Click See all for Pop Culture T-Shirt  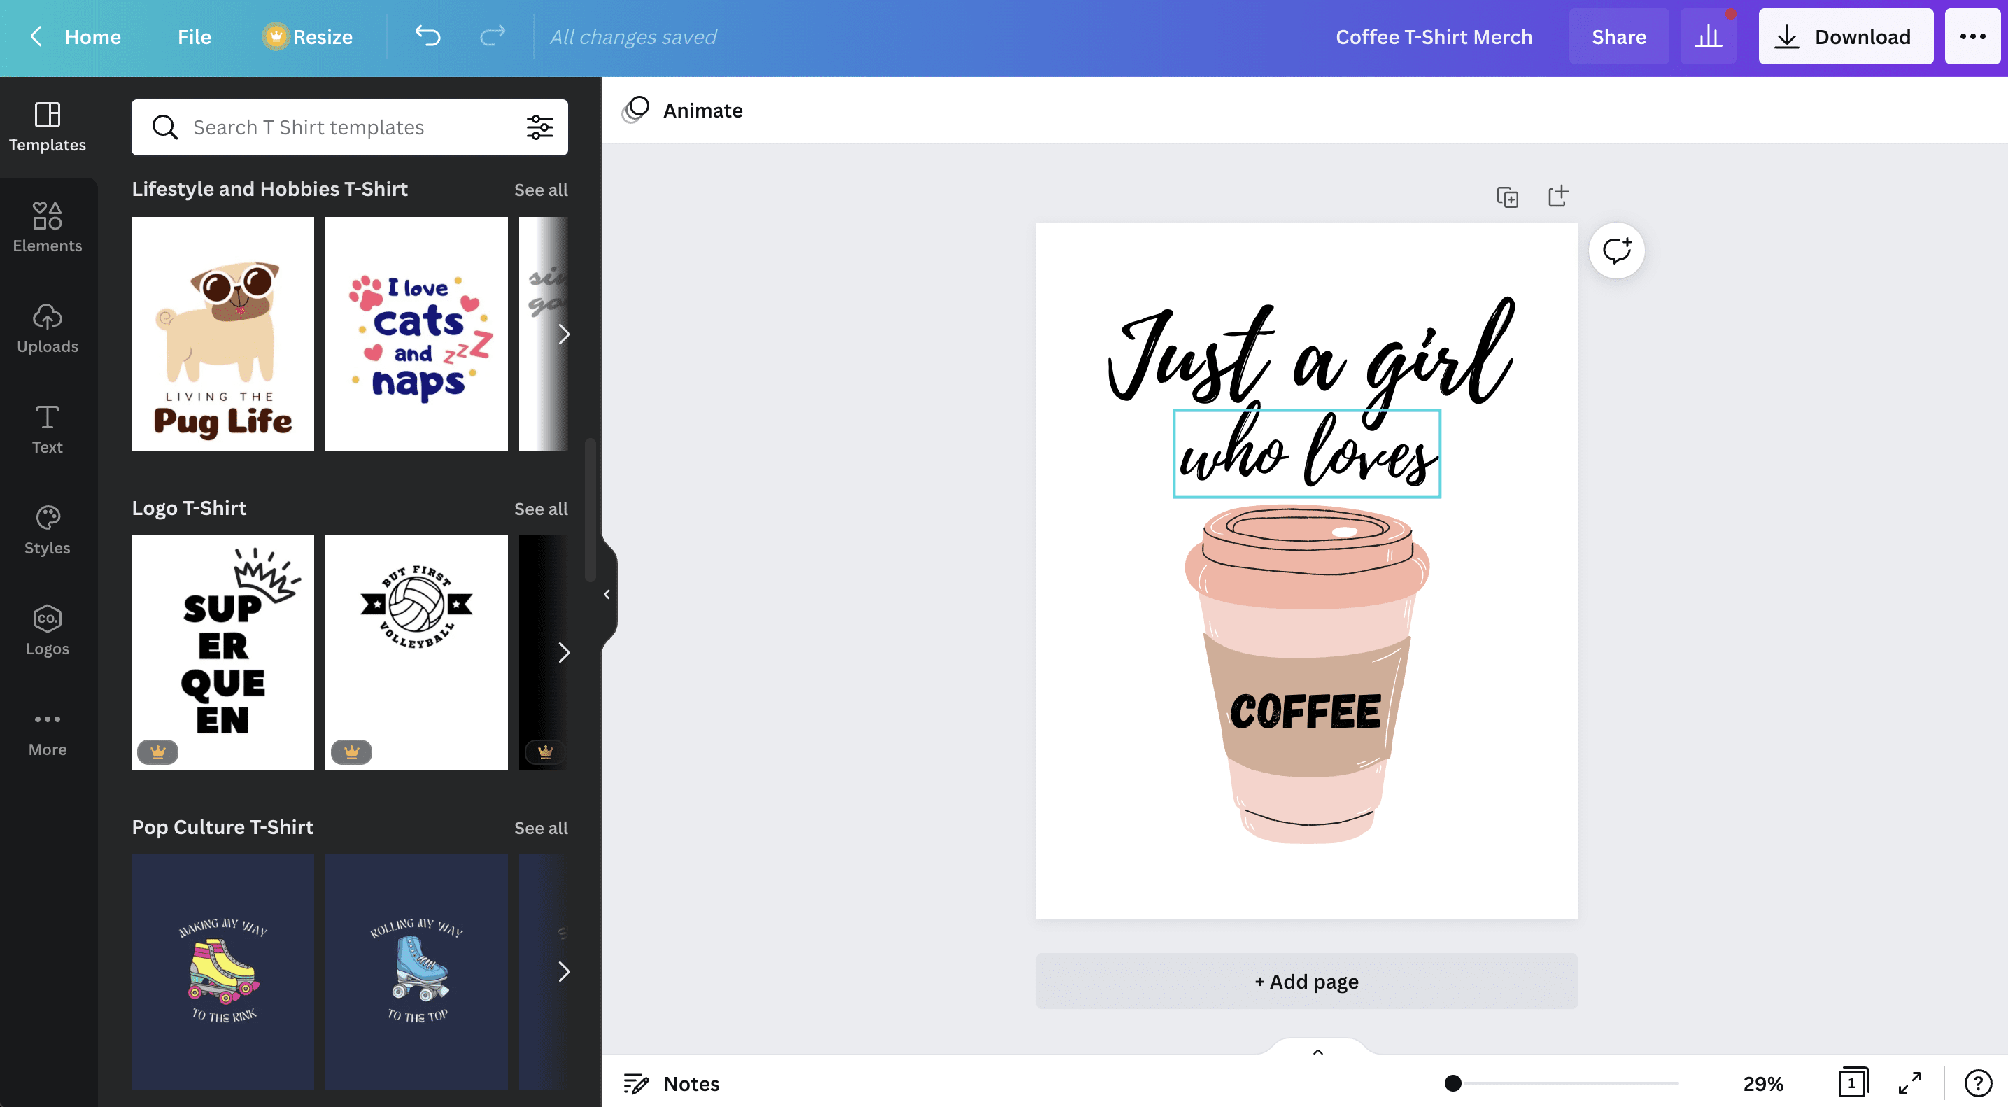click(540, 828)
